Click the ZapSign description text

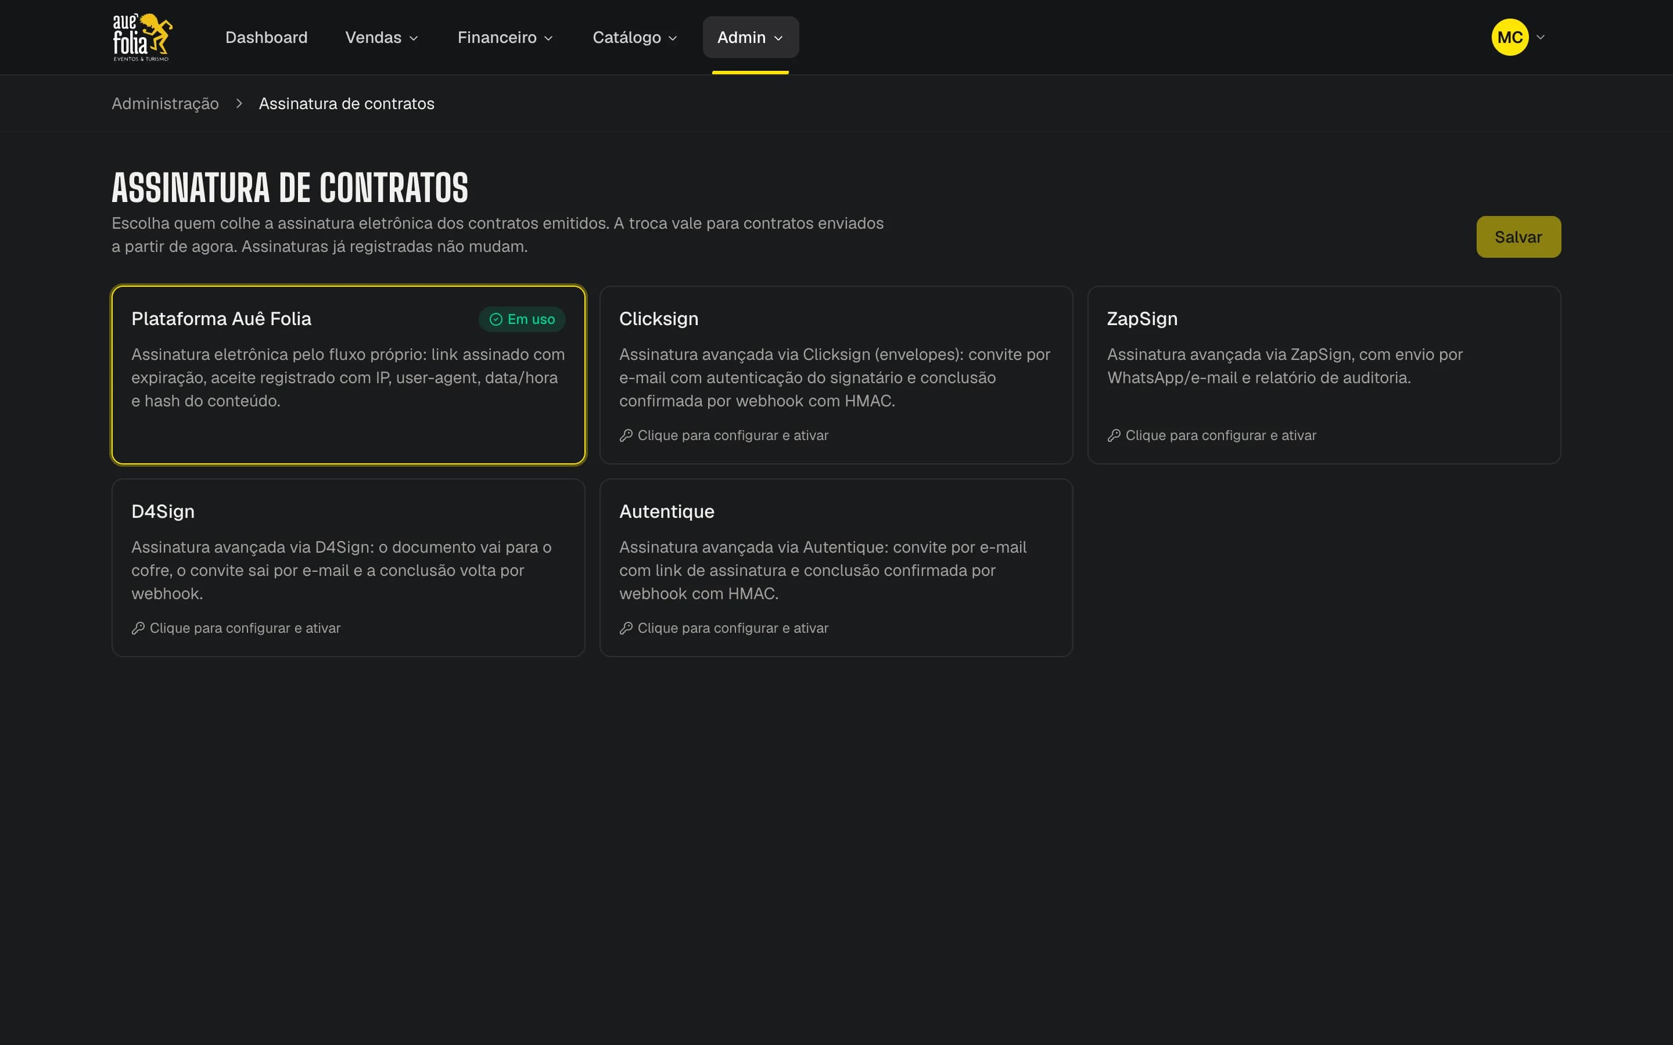[1284, 366]
